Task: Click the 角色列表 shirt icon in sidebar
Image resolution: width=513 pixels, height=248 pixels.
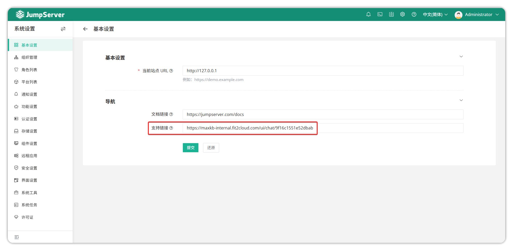Action: pos(16,70)
